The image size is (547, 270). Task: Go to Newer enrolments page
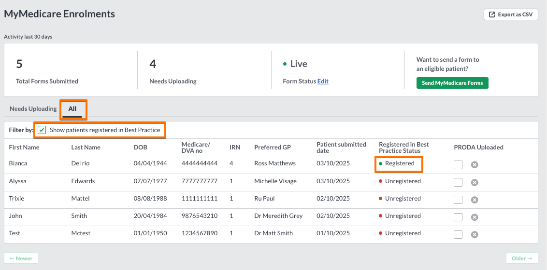tap(21, 258)
